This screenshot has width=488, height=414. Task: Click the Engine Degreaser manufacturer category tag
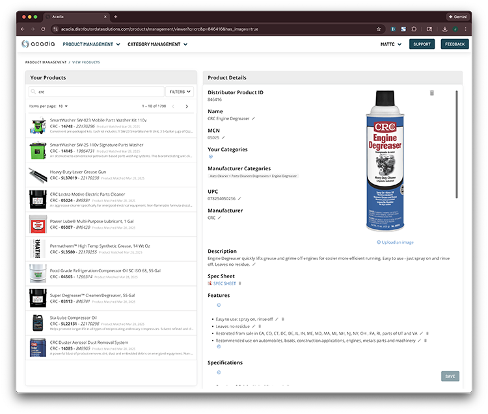[253, 176]
